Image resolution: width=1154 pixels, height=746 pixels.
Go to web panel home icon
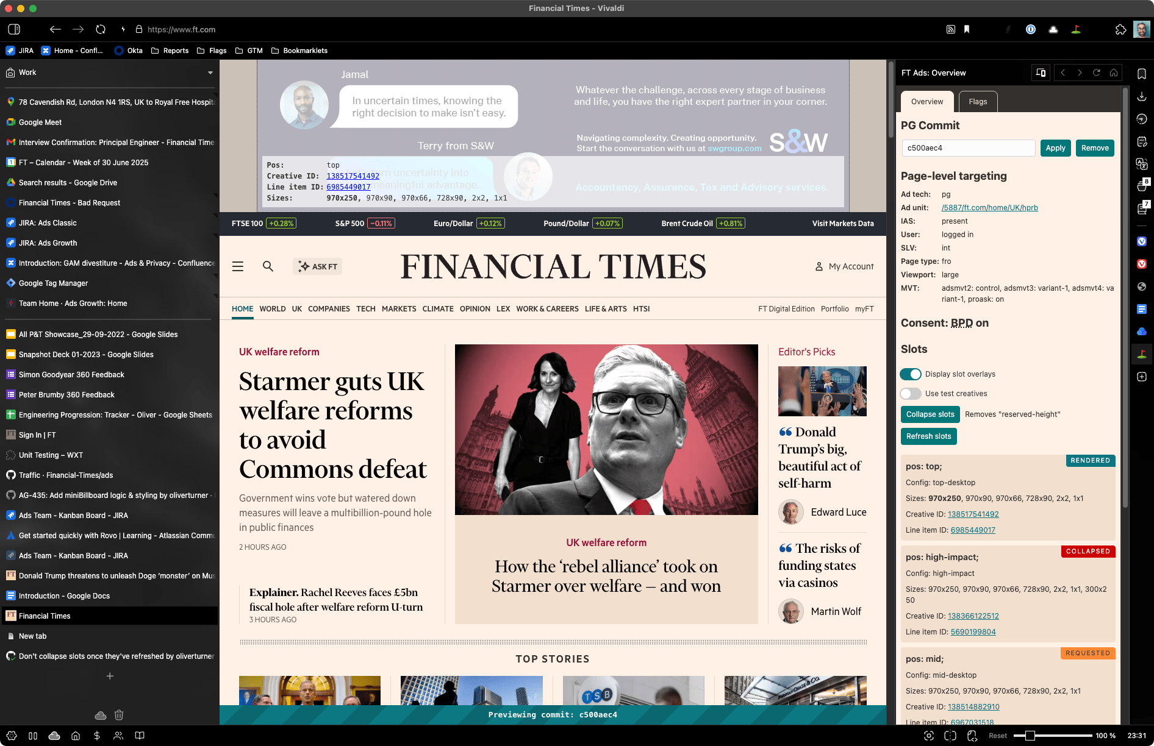tap(1114, 73)
